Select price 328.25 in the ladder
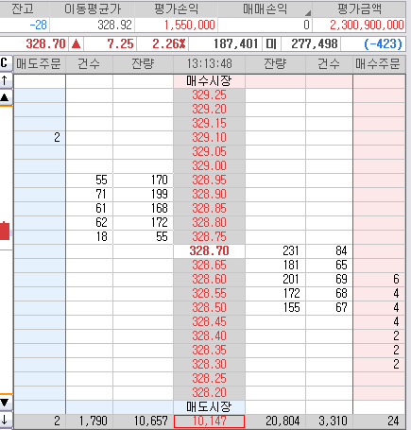This screenshot has width=411, height=430. (x=209, y=379)
